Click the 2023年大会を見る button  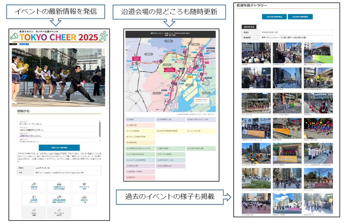(x=274, y=16)
